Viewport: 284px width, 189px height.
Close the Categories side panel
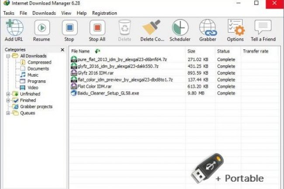[62, 50]
